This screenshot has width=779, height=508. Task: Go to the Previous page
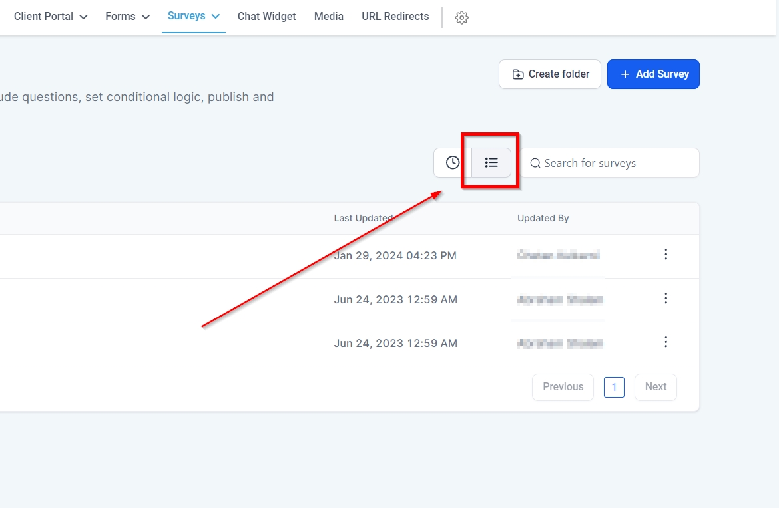(563, 387)
